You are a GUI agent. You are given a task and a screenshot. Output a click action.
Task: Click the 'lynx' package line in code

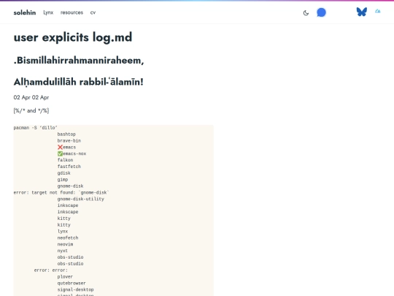pos(63,231)
